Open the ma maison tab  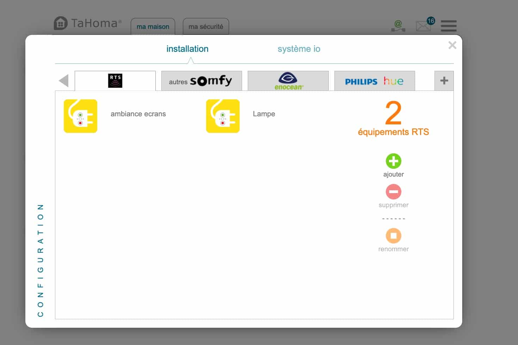[153, 27]
